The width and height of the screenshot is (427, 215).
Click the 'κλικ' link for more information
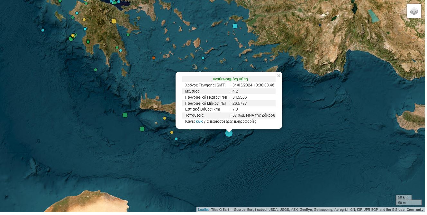pyautogui.click(x=199, y=121)
